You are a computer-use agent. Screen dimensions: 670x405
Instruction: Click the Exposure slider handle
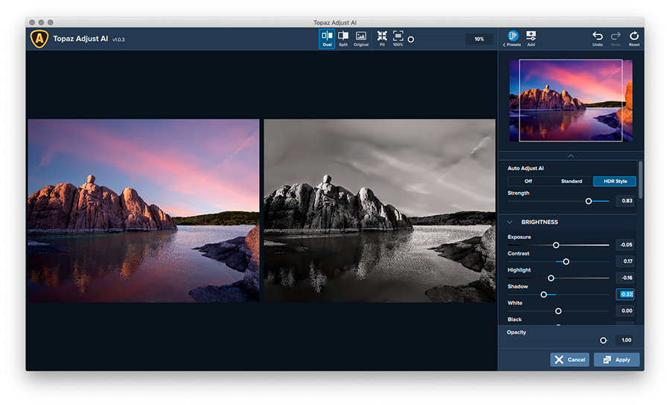556,245
